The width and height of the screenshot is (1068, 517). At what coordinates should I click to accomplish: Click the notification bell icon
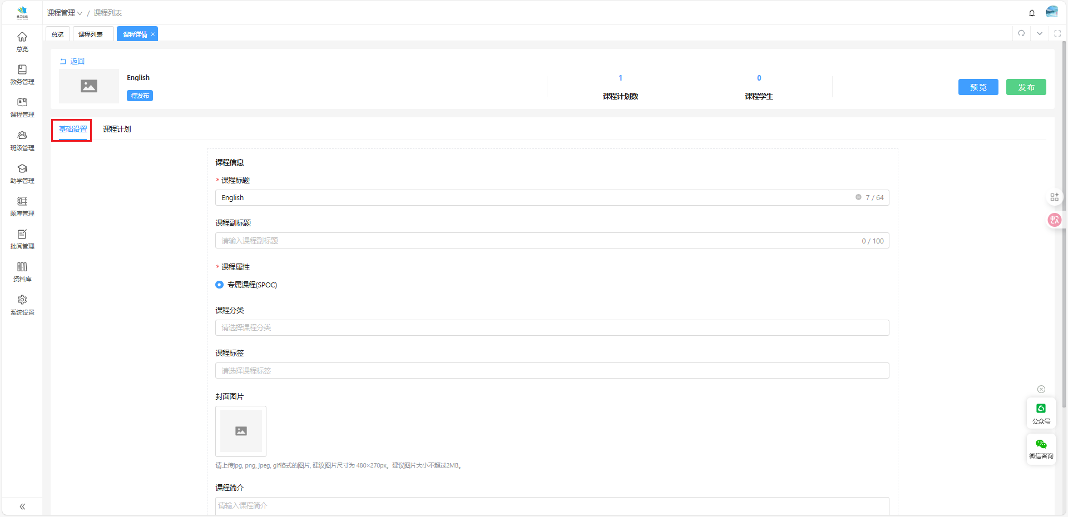tap(1032, 13)
